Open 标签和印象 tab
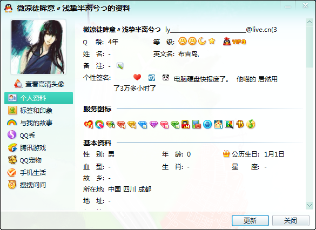Screen dimensions: 316x230 pos(30,110)
